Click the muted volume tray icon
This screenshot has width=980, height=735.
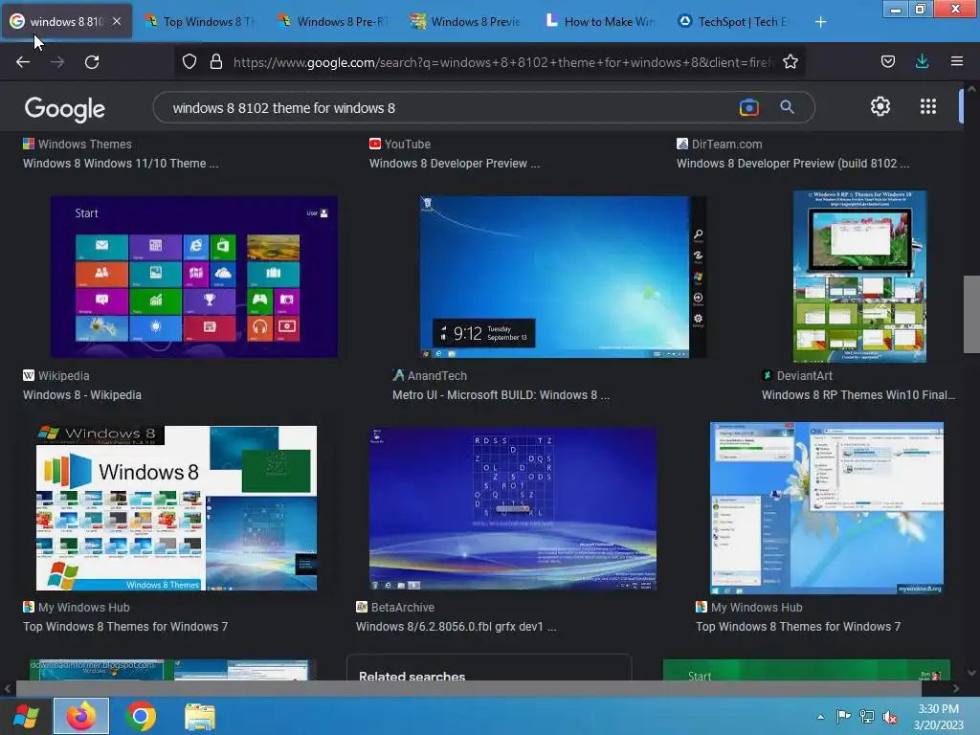890,716
